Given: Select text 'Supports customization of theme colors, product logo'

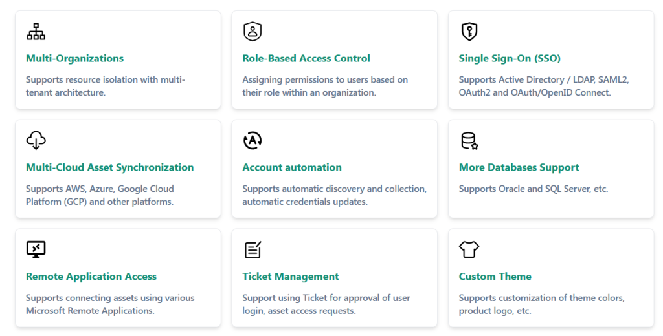Looking at the screenshot, I should (541, 304).
